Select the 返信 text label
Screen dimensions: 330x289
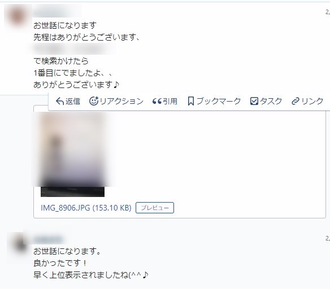(73, 101)
